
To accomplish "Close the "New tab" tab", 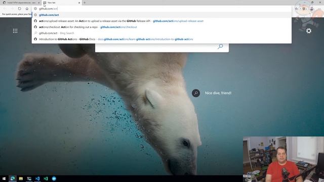I will (79, 3).
